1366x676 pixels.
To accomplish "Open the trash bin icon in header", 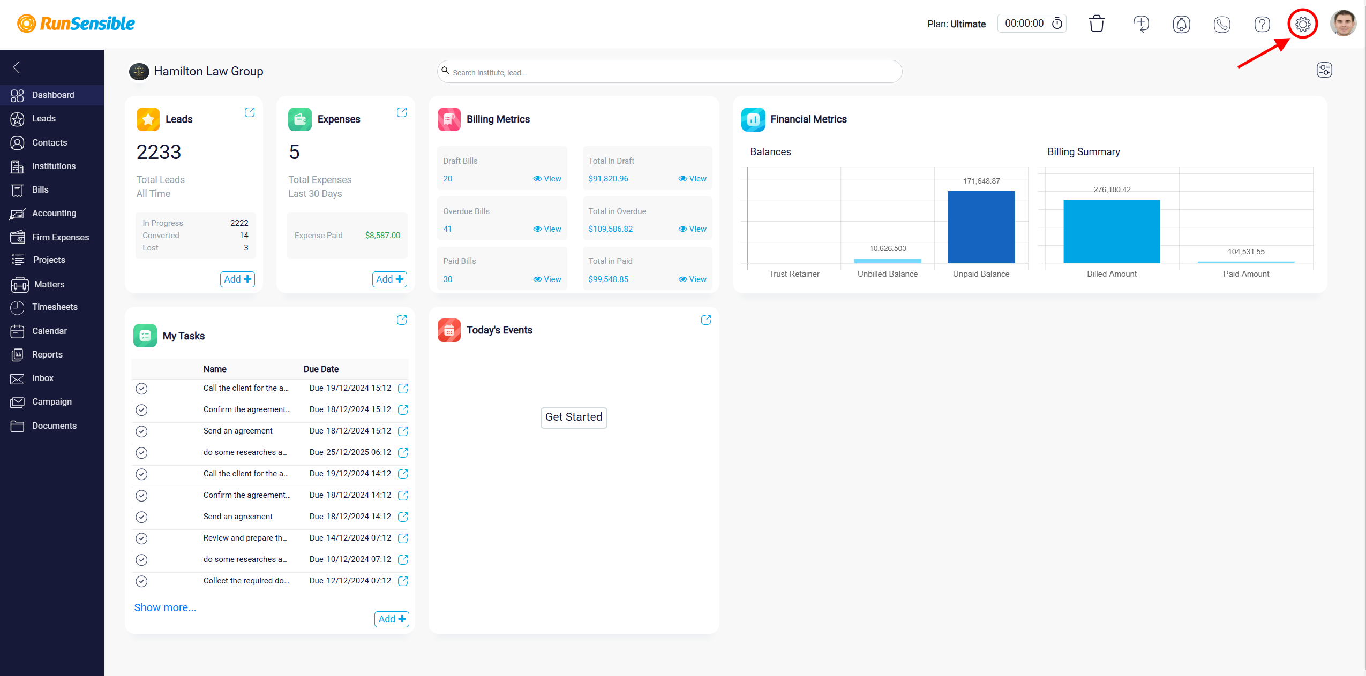I will tap(1097, 24).
